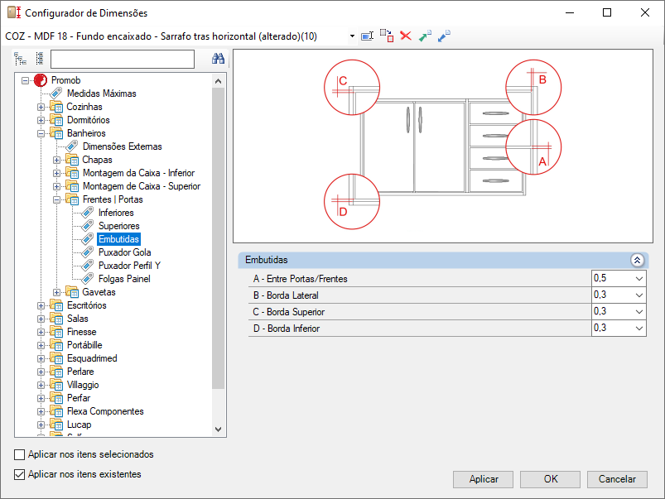Open the configuration name dropdown arrow
Image resolution: width=665 pixels, height=499 pixels.
(352, 36)
